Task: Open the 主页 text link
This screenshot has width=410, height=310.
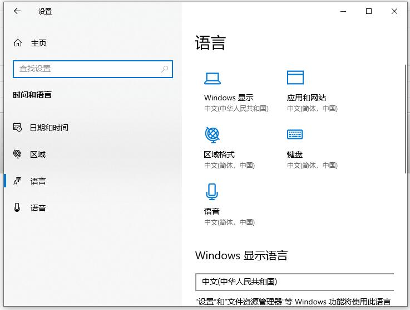Action: click(38, 43)
